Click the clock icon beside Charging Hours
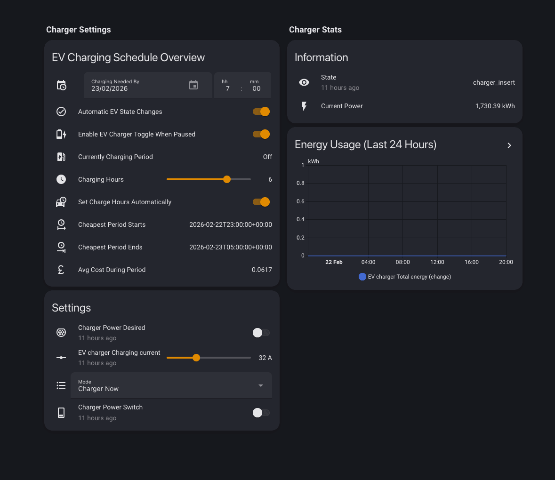Image resolution: width=555 pixels, height=480 pixels. tap(61, 179)
